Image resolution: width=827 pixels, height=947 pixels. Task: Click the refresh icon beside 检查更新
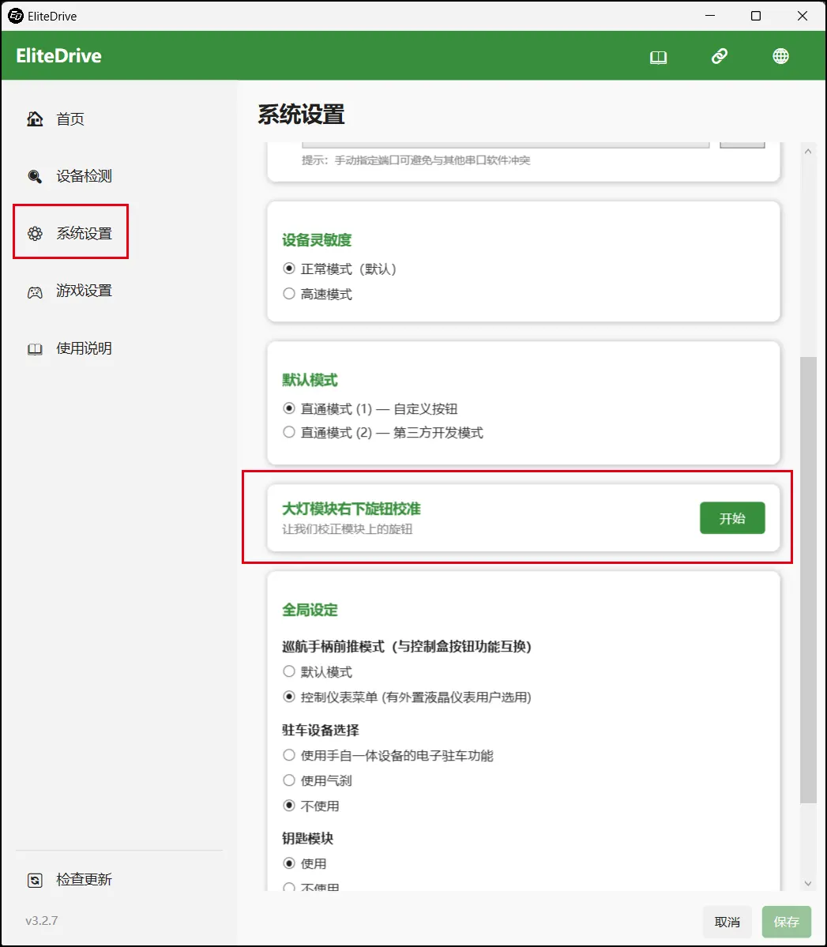[35, 881]
